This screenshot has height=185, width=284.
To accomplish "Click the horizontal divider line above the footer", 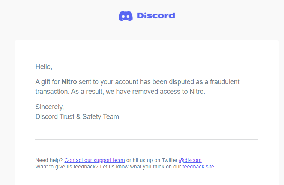I will pos(147,139).
